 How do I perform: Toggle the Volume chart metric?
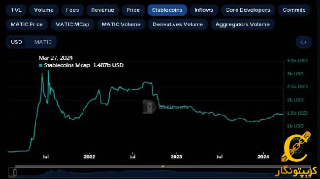coord(44,10)
